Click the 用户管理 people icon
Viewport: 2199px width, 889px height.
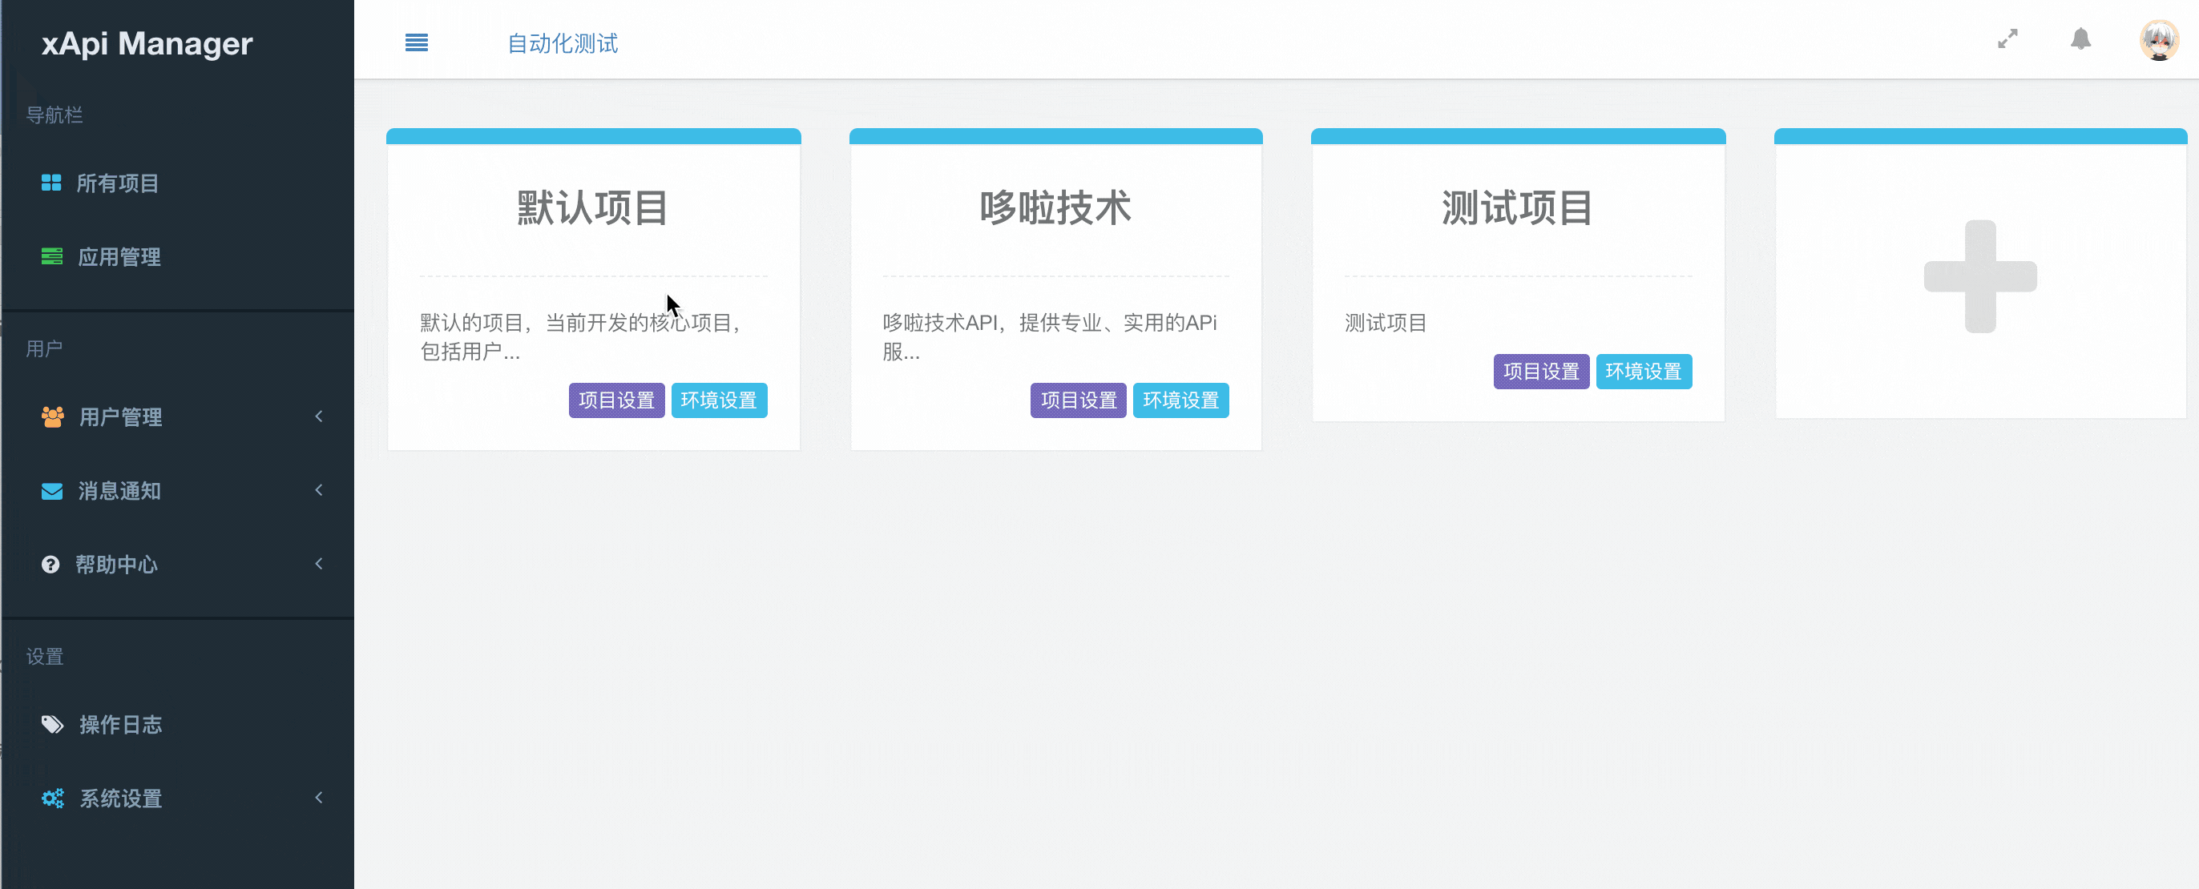point(53,416)
